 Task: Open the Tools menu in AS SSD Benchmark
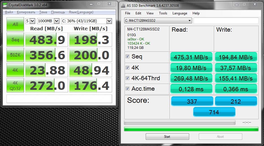click(163, 13)
